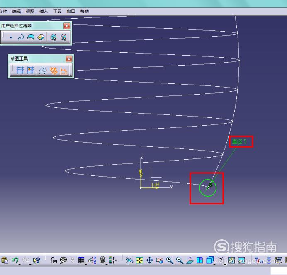Screen dimensions: 287x275
Task: Click the isometric view cube icon
Action: tap(210, 260)
